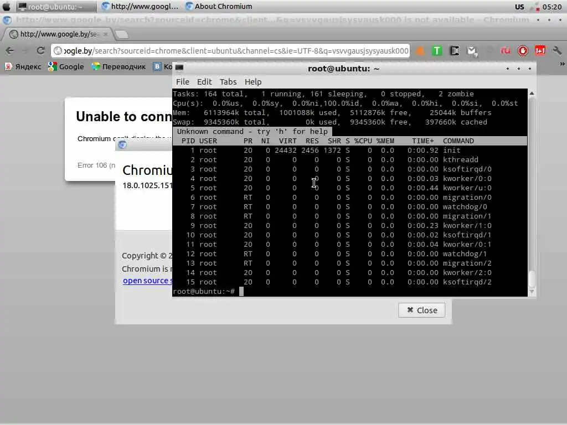
Task: Click the terminal window title icon
Action: (x=179, y=68)
